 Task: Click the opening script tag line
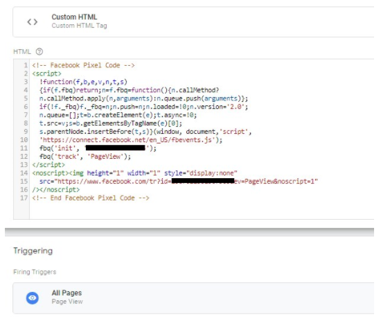(x=46, y=73)
